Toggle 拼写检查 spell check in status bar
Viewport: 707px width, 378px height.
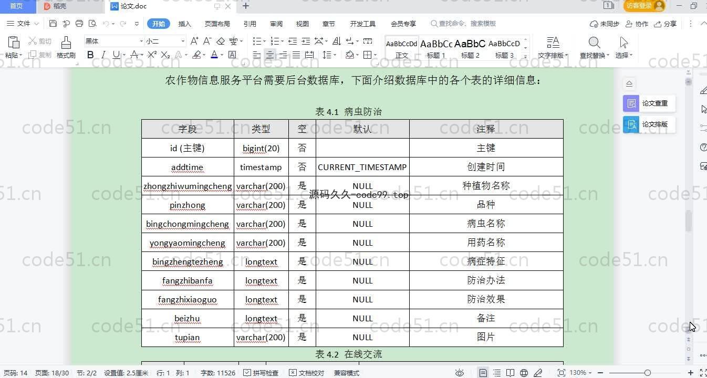click(x=261, y=373)
